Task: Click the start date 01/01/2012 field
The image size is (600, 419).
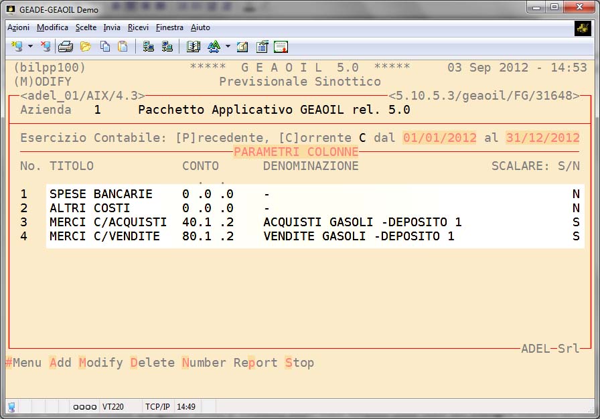Action: pos(439,138)
